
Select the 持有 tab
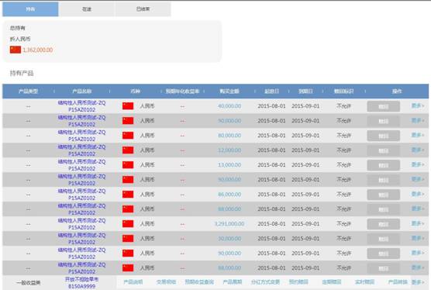(30, 9)
